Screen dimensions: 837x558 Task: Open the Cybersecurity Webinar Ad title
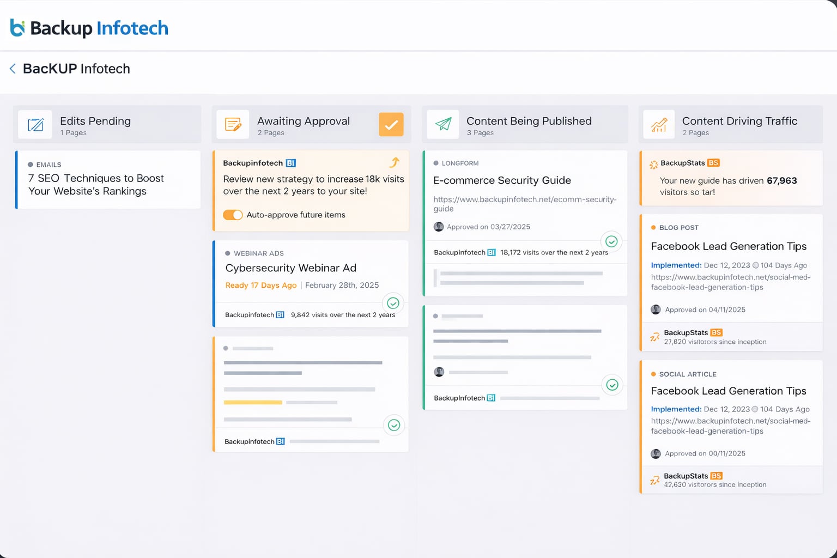pyautogui.click(x=290, y=268)
